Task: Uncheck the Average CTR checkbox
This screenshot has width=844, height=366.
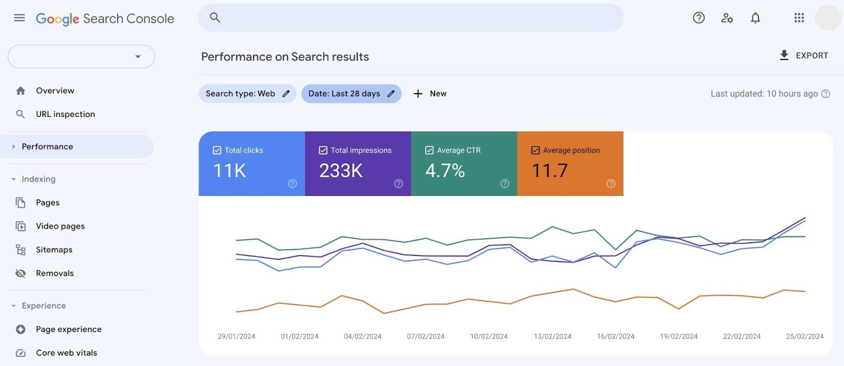Action: coord(429,150)
